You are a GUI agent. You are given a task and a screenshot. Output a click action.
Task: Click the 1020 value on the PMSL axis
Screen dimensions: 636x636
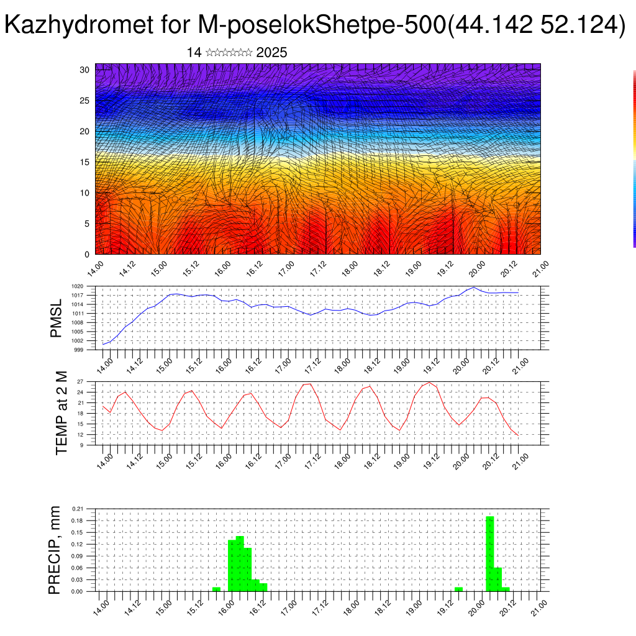click(x=78, y=286)
